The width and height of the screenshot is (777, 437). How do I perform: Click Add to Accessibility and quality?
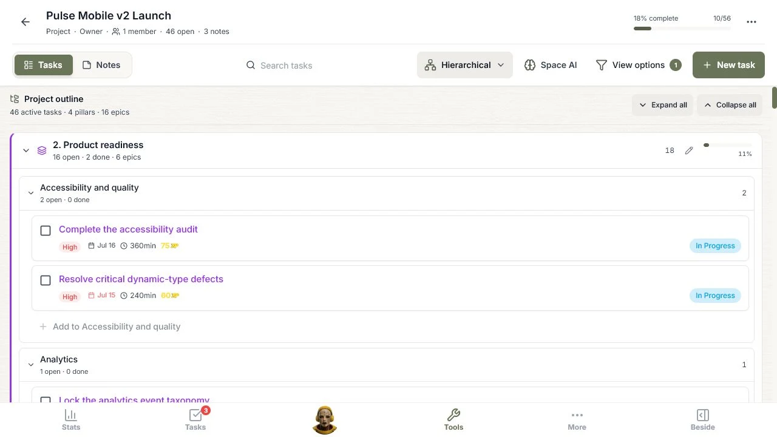[x=110, y=327]
